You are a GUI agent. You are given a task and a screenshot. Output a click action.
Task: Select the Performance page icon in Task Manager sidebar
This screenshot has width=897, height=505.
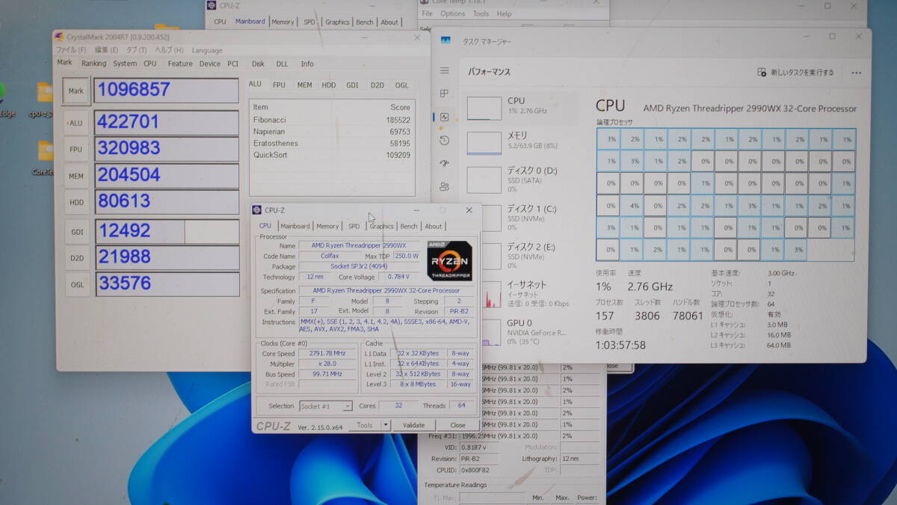(x=445, y=117)
